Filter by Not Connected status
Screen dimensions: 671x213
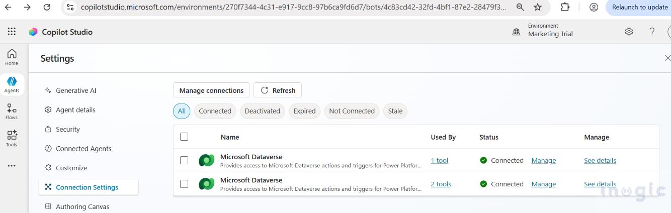point(352,111)
